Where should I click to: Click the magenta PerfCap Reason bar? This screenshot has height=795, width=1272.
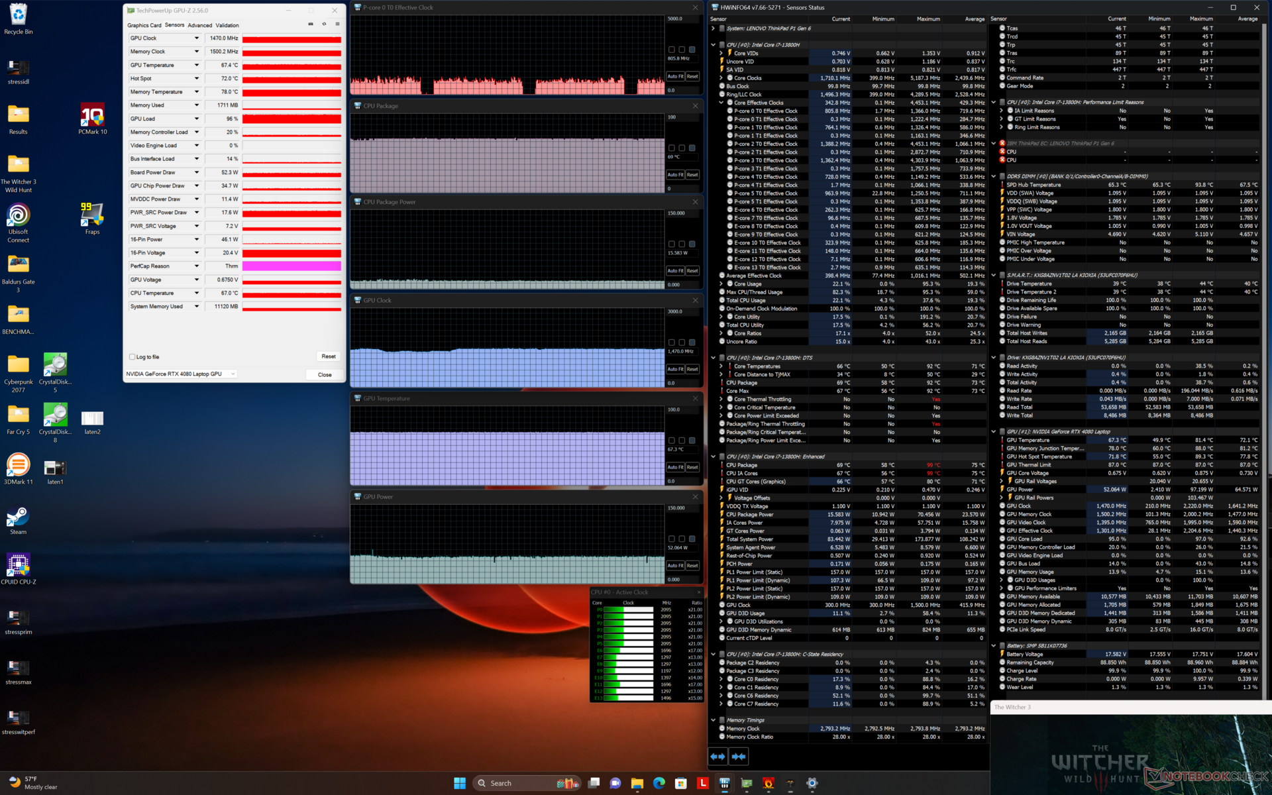(291, 266)
